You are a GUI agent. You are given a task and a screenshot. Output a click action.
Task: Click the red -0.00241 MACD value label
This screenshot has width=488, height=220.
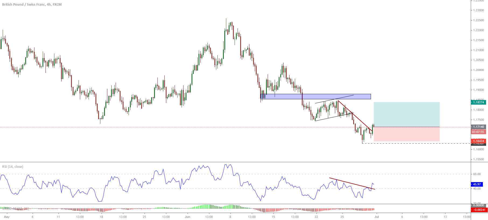pos(479,210)
